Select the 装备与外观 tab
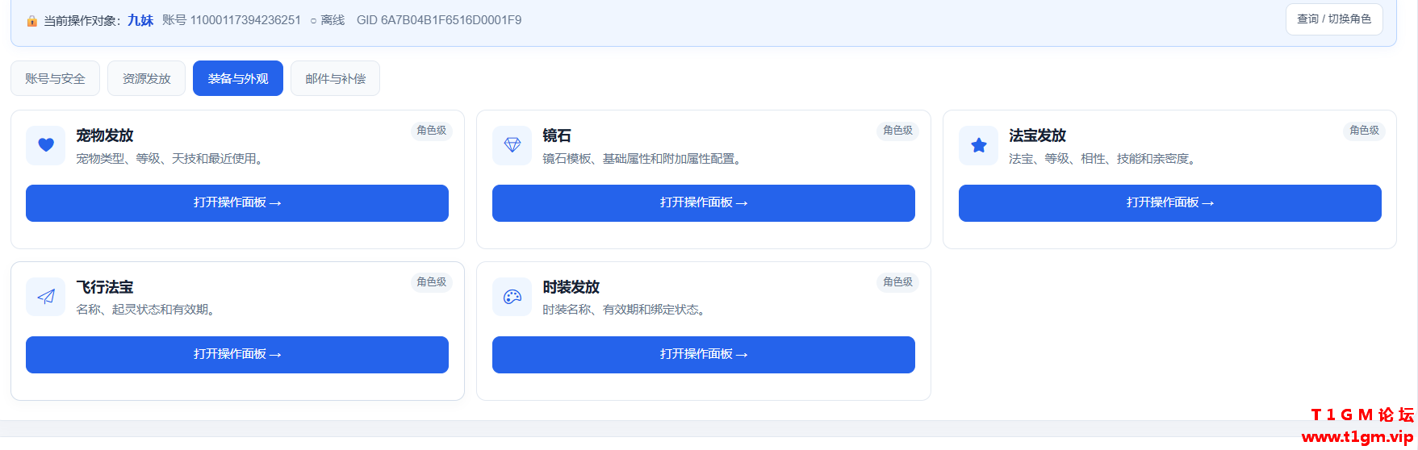 pyautogui.click(x=238, y=78)
